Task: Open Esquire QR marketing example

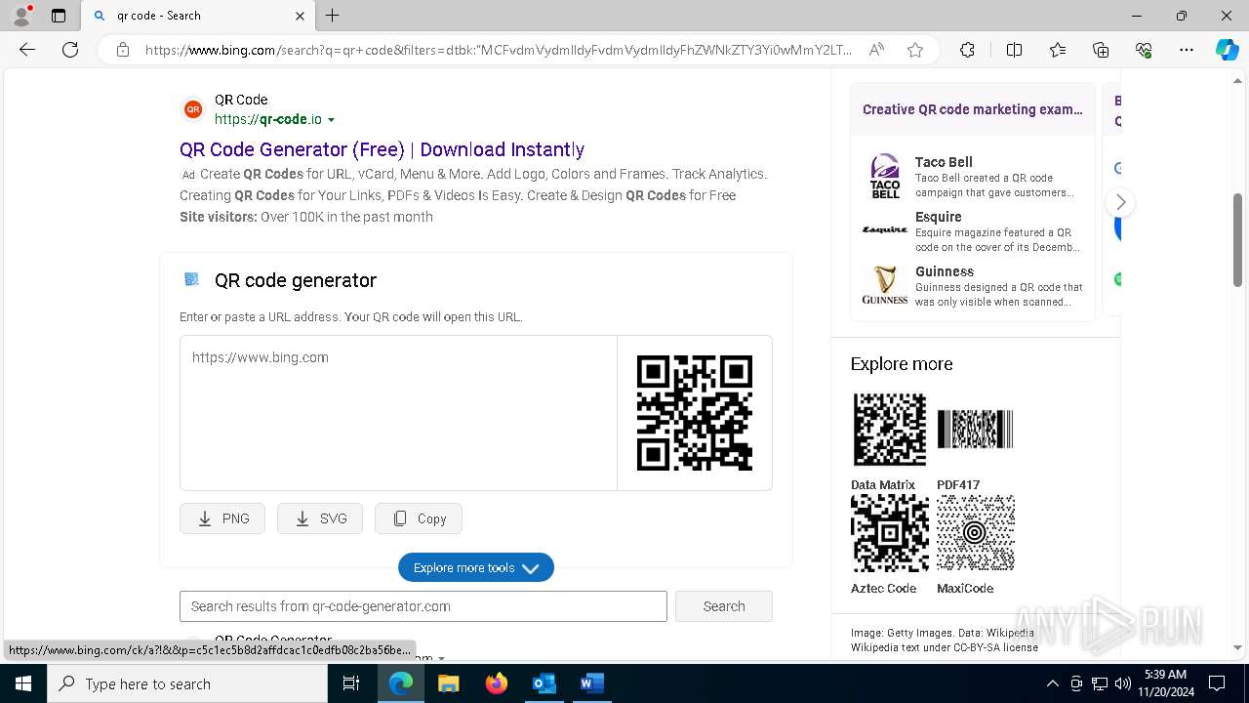Action: 973,231
